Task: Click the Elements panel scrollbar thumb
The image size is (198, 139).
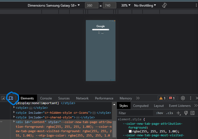Action: [x=114, y=129]
